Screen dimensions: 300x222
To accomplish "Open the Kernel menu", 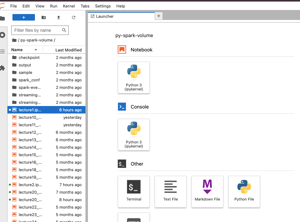I will (x=69, y=6).
